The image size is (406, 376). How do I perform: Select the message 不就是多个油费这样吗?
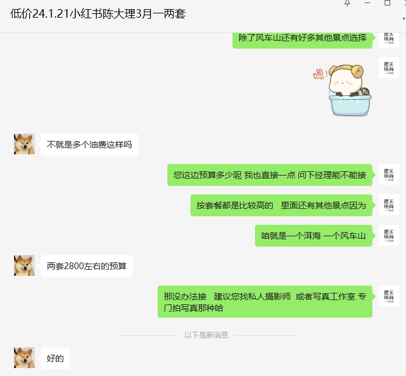[x=89, y=145]
